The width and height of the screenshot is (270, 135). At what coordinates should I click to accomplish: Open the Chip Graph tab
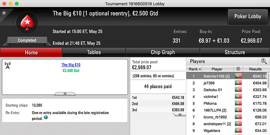(x=163, y=53)
